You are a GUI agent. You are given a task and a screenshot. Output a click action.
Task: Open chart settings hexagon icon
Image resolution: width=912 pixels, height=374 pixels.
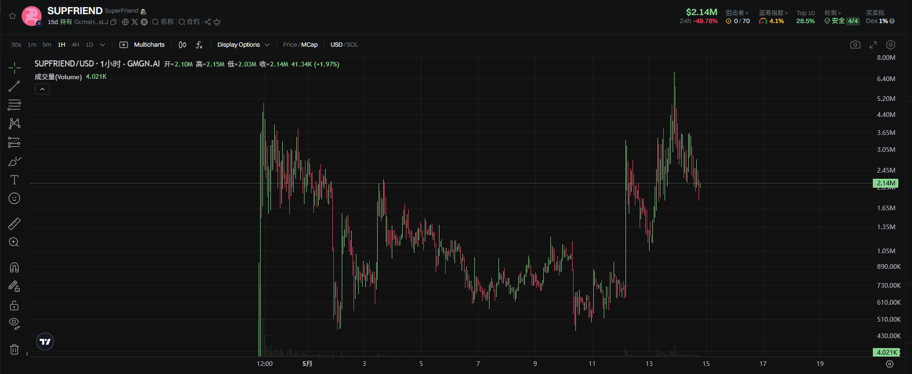[891, 45]
